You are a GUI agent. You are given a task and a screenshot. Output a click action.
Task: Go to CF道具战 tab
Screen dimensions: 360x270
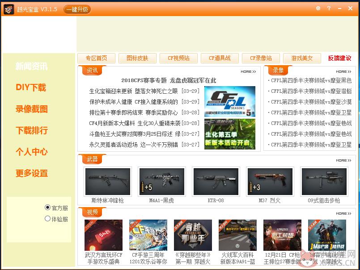220,58
